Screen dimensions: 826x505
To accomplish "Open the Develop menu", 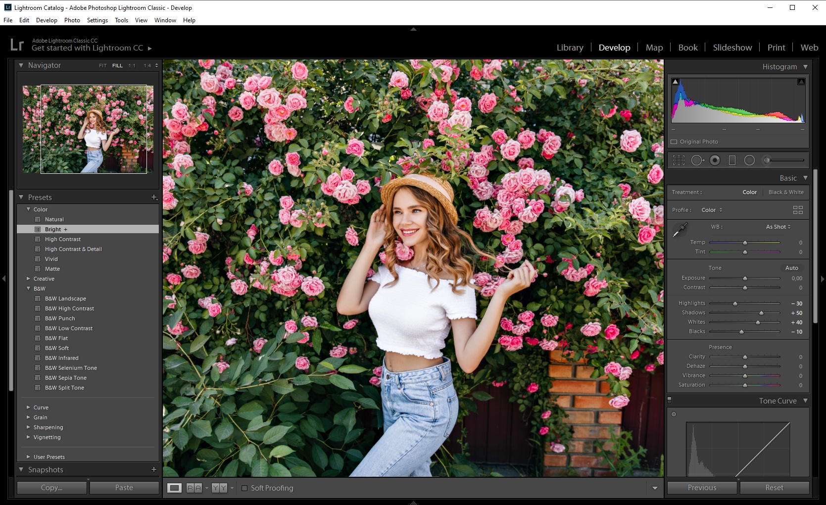I will point(47,20).
